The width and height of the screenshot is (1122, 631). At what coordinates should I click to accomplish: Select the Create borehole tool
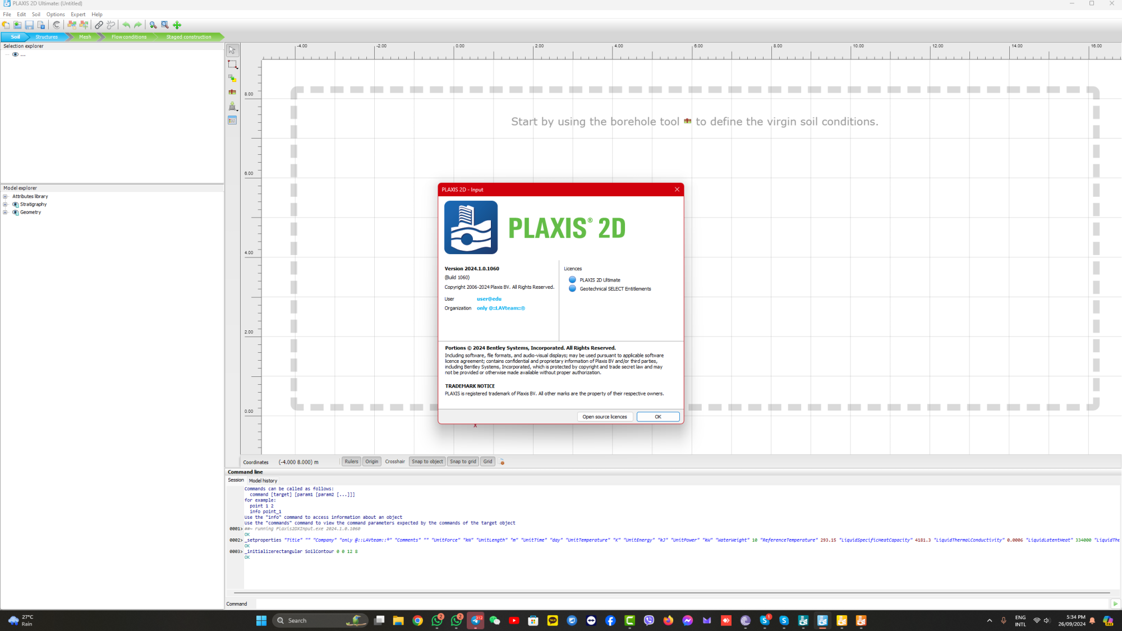click(232, 92)
